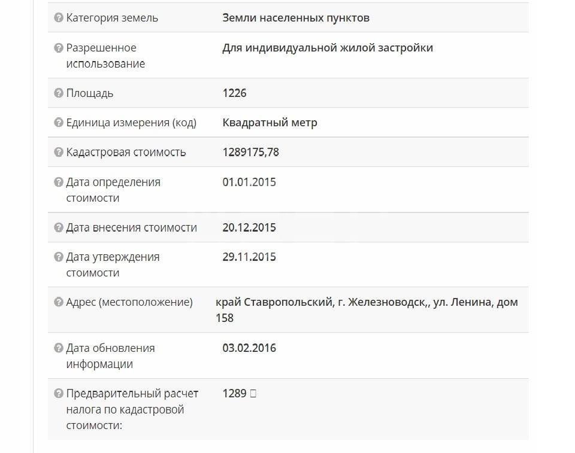Click help icon for Дата утверждения стоимости
The image size is (575, 453).
tap(59, 257)
